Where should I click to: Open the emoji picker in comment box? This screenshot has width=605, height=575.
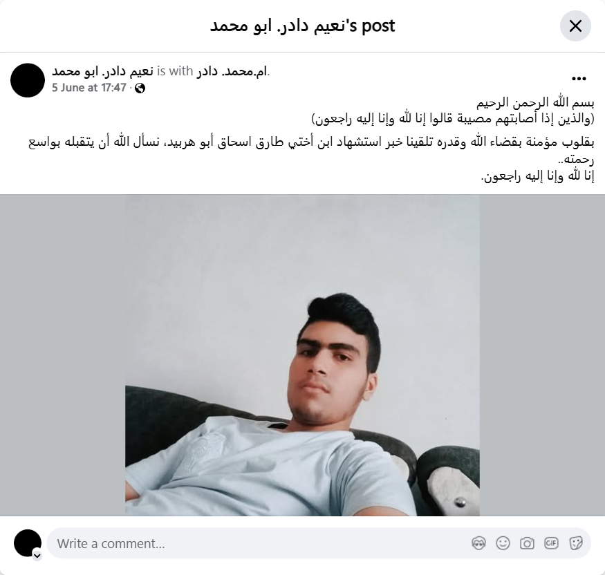(503, 543)
